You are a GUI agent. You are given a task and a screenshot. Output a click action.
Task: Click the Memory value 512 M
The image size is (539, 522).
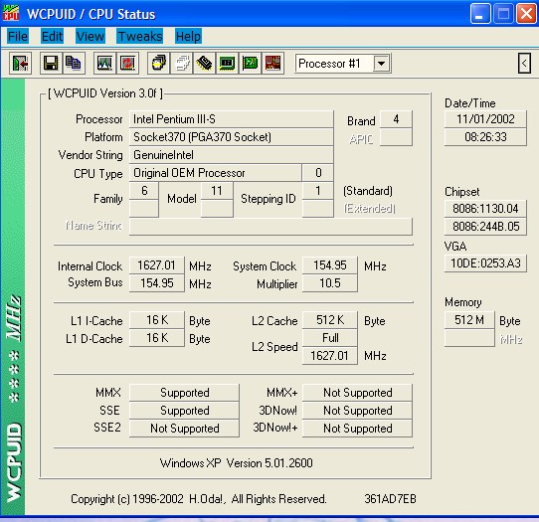coord(469,320)
